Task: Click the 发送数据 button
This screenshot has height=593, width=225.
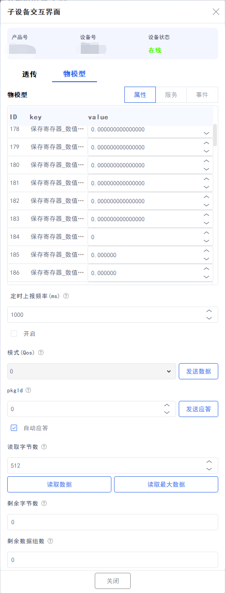Action: pos(199,371)
